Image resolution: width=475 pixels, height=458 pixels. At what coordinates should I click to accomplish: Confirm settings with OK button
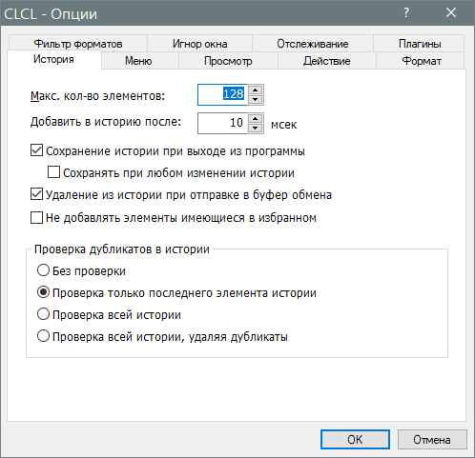click(355, 440)
